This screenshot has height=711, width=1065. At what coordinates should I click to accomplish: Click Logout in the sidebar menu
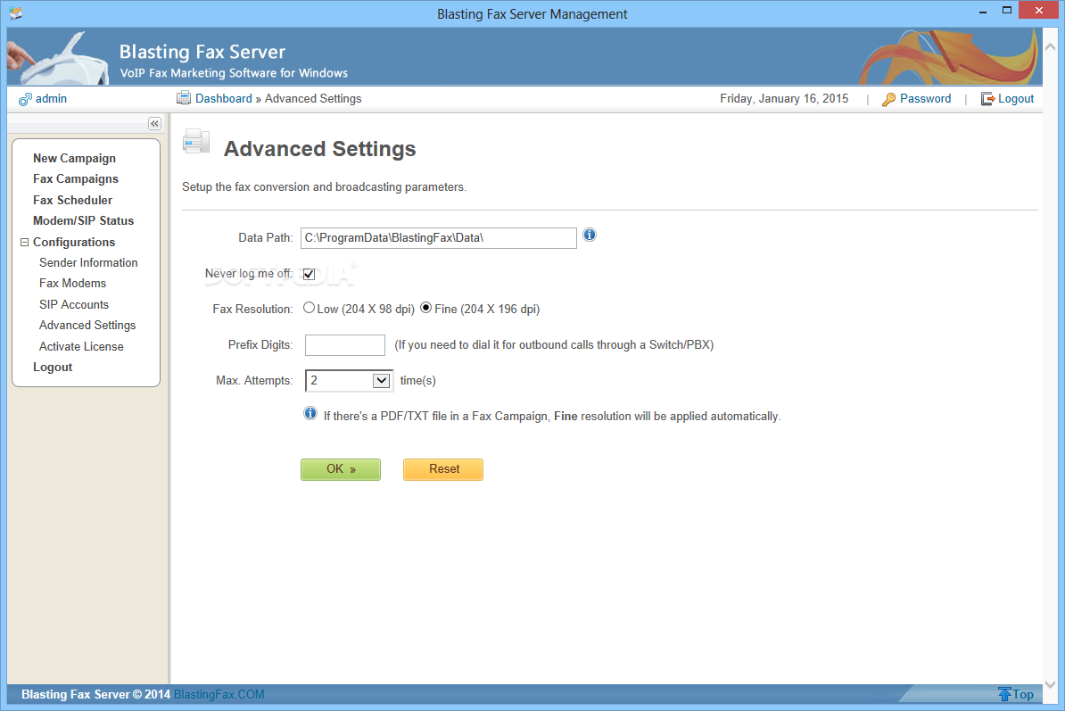[x=53, y=368]
